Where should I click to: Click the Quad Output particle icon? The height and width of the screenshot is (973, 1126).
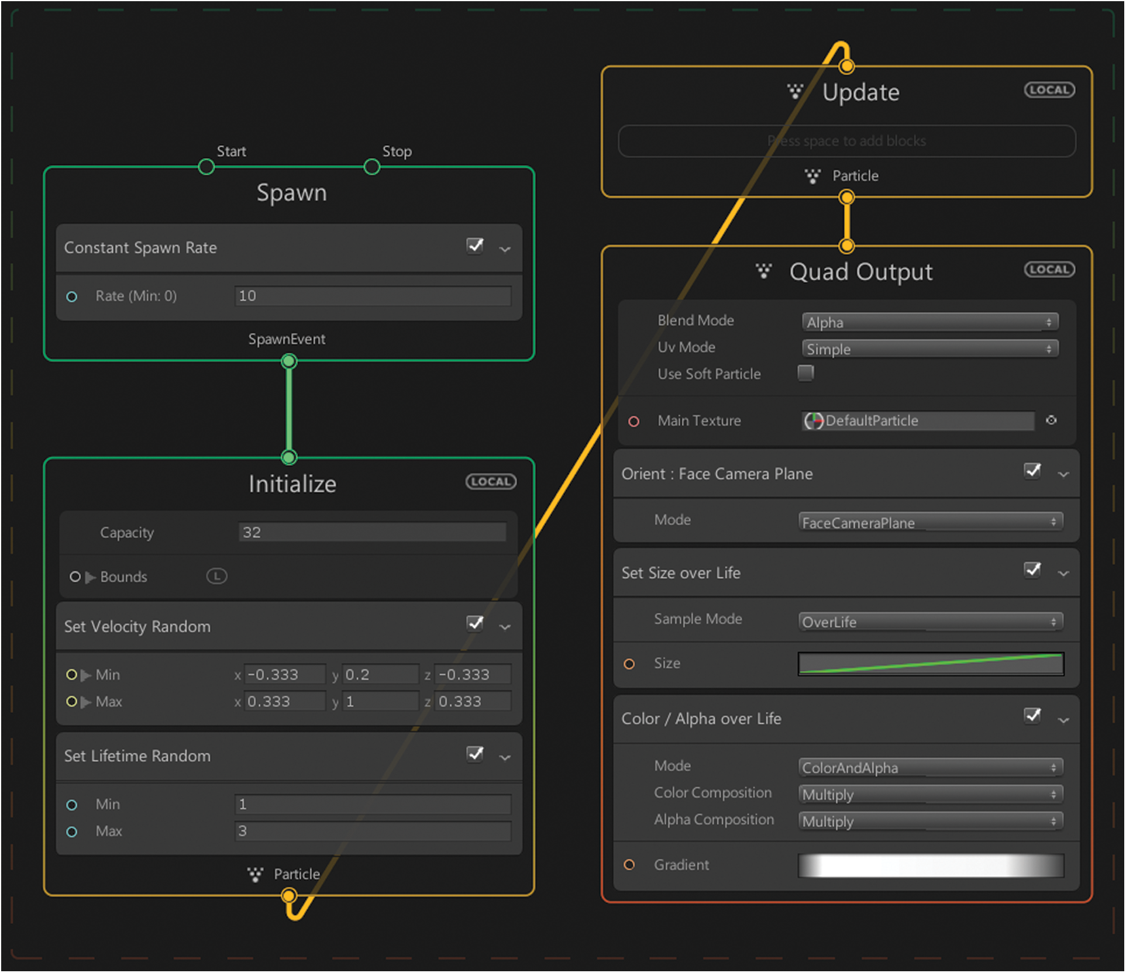pos(763,271)
